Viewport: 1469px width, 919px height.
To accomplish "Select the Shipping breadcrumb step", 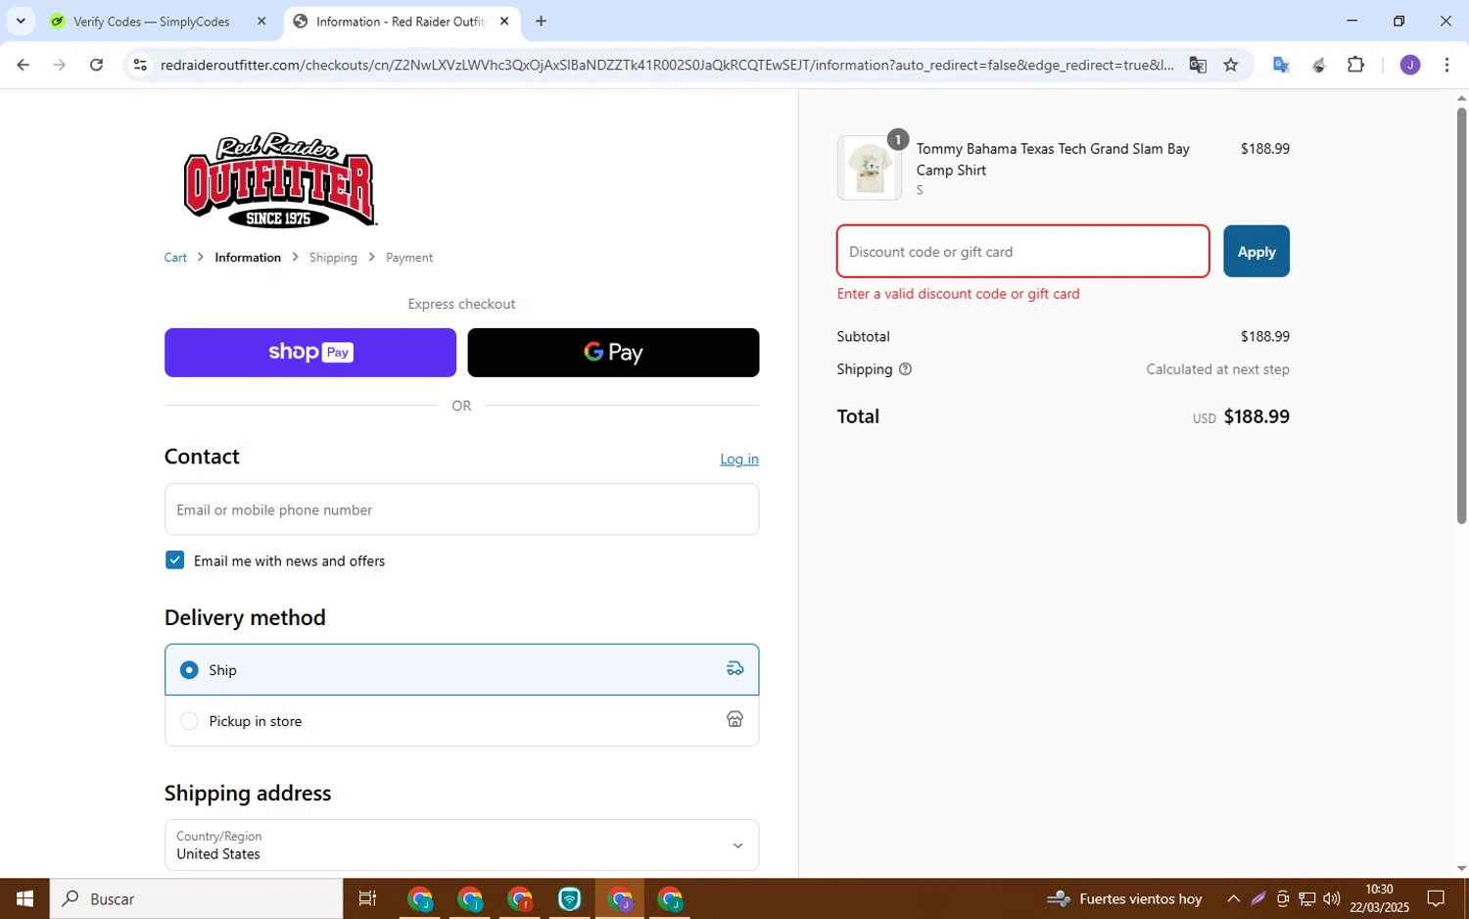I will 333,258.
